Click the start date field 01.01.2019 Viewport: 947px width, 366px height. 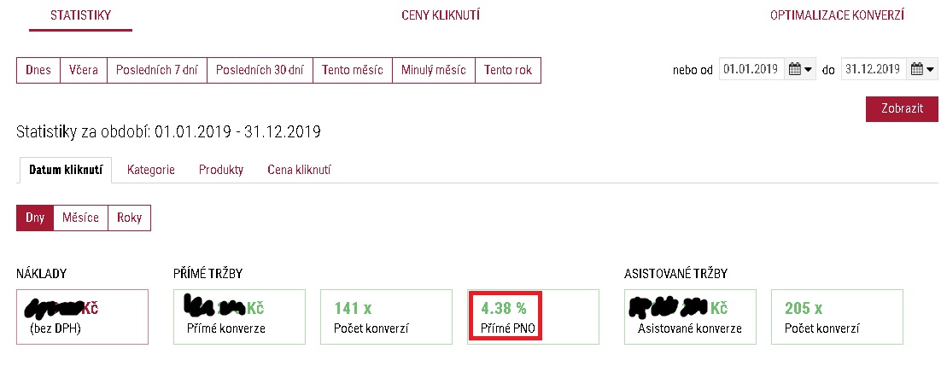(752, 69)
